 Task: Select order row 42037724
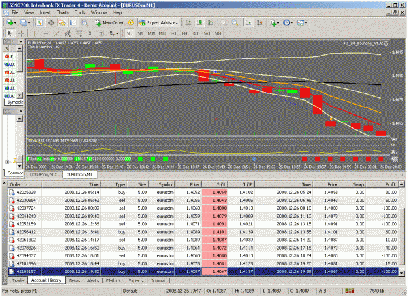pyautogui.click(x=203, y=208)
